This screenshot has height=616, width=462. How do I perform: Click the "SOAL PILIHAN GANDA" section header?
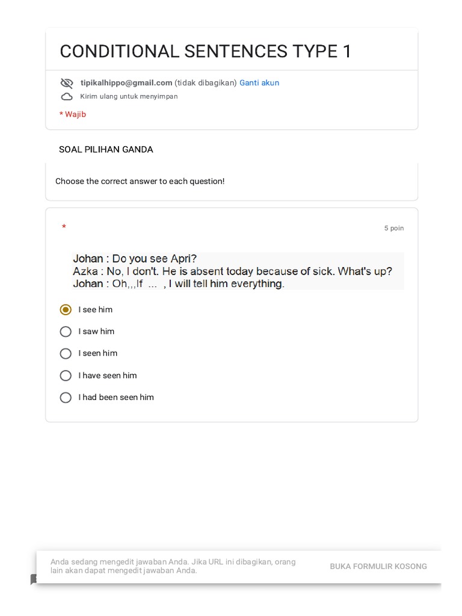(106, 150)
